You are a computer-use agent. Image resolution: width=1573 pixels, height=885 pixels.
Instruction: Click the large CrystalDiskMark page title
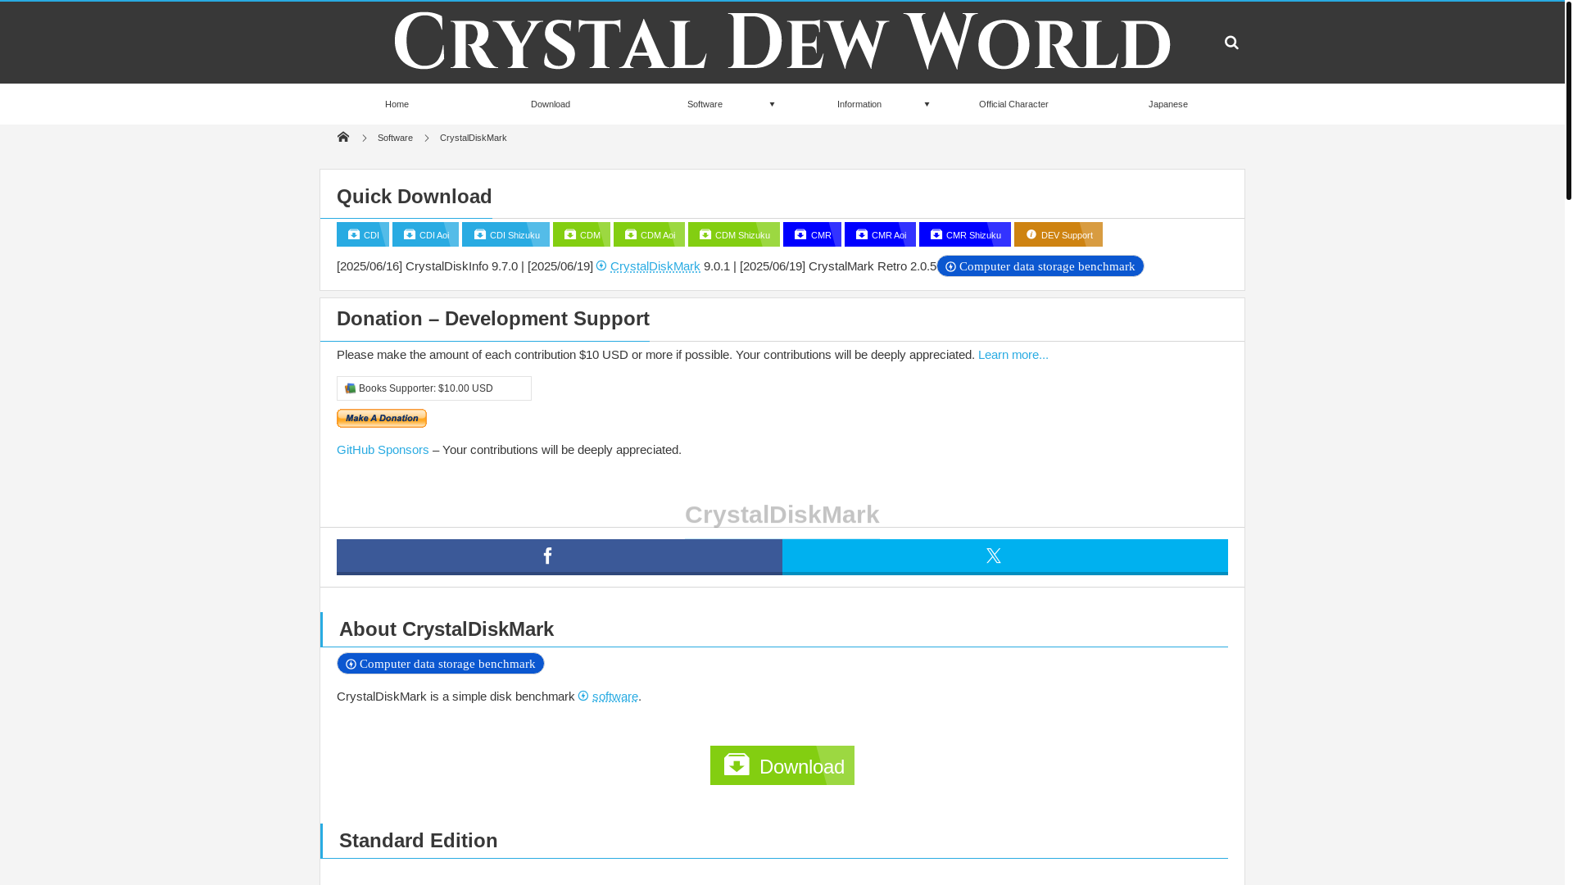pyautogui.click(x=782, y=515)
